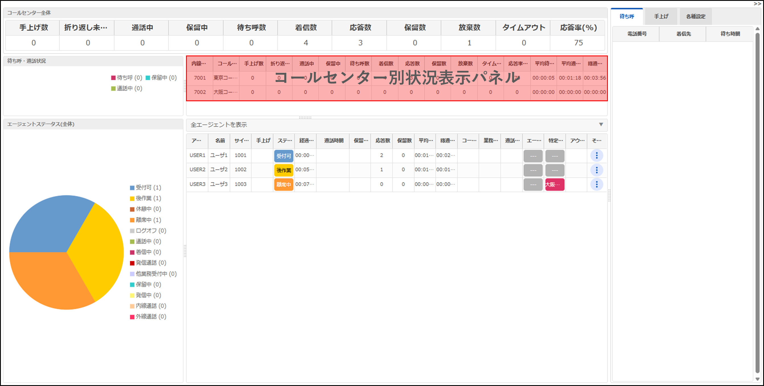Switch to 手上げ tab
764x386 pixels.
(x=661, y=16)
